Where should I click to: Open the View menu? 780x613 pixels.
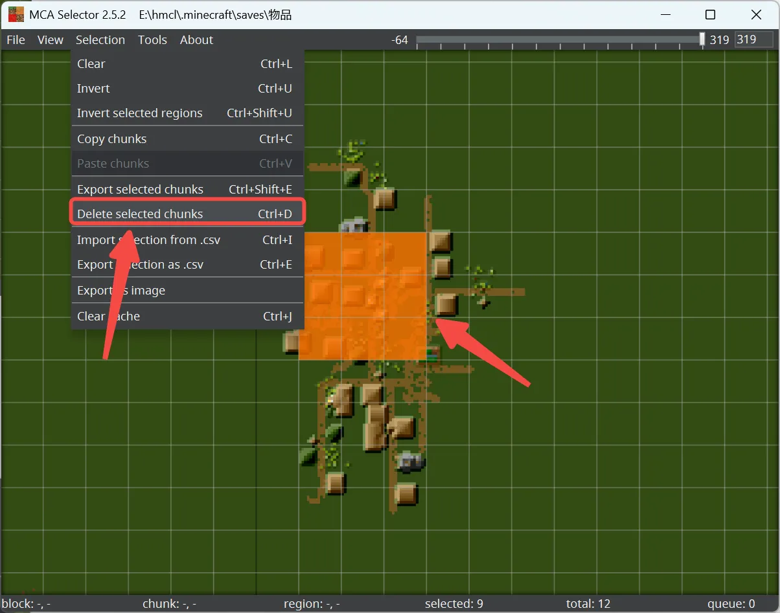51,39
